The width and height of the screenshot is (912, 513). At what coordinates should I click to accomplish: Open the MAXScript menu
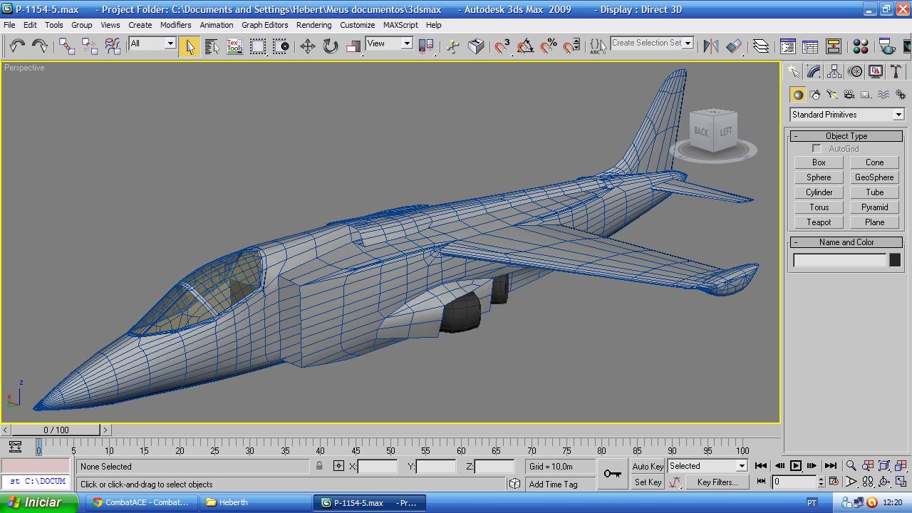pyautogui.click(x=400, y=25)
